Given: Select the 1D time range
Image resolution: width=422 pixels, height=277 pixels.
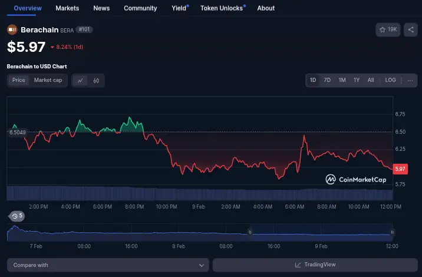Looking at the screenshot, I should click(x=313, y=80).
